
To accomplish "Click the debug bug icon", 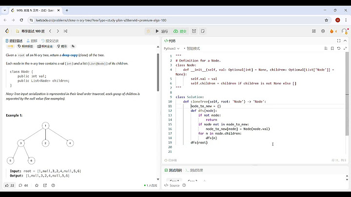I will tap(148, 31).
